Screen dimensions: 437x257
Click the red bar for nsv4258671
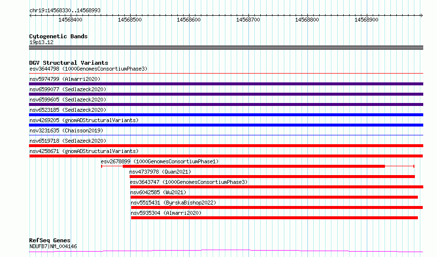tap(226, 156)
